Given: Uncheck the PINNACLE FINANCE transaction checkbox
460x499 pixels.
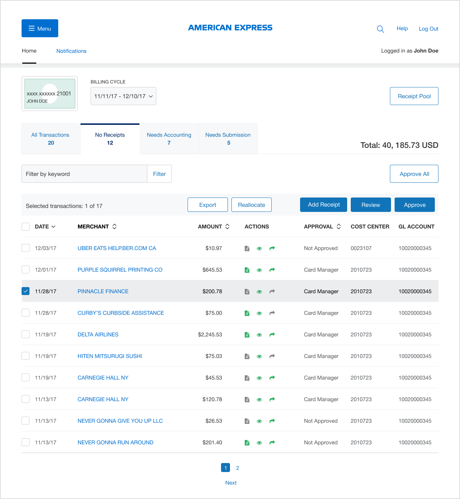Looking at the screenshot, I should [x=26, y=291].
